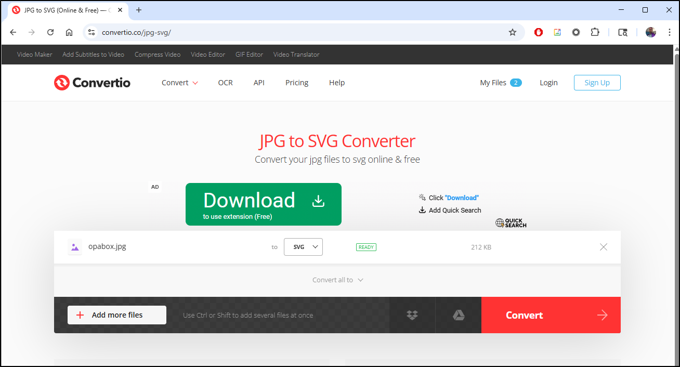The width and height of the screenshot is (680, 367).
Task: Click the JPG to SVG Converter heading
Action: point(337,141)
